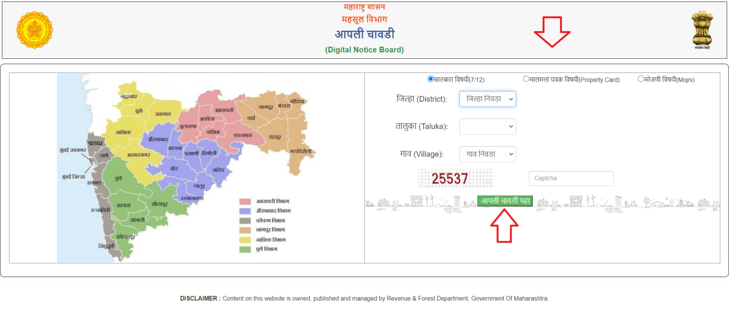Choose मालमत्ता पत्रक विषयी(Property Card) option

[527, 79]
